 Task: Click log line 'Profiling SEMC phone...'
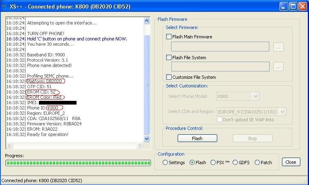[x=50, y=76]
